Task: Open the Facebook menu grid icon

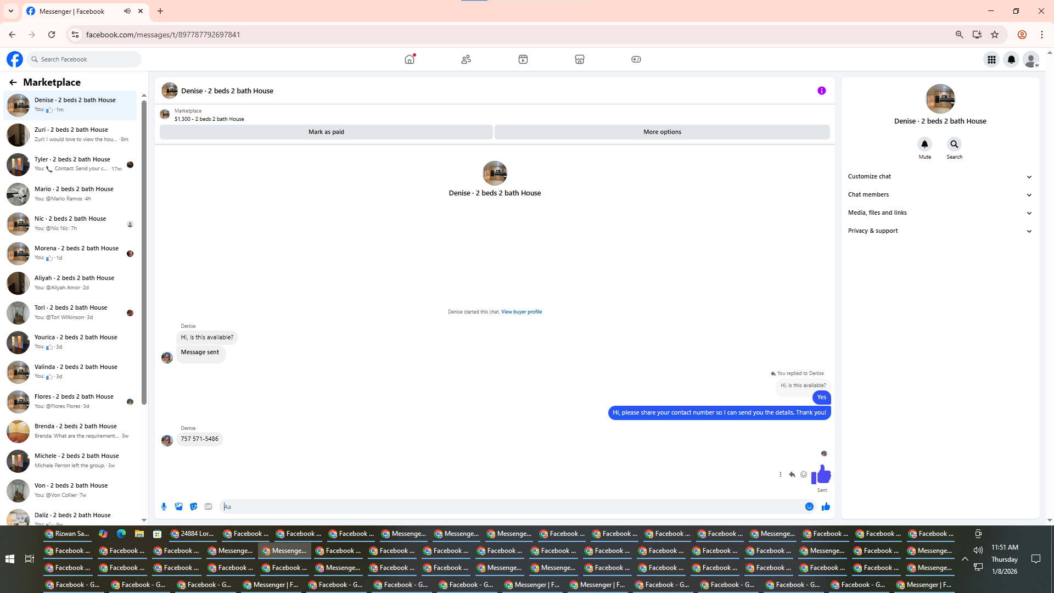Action: tap(991, 59)
